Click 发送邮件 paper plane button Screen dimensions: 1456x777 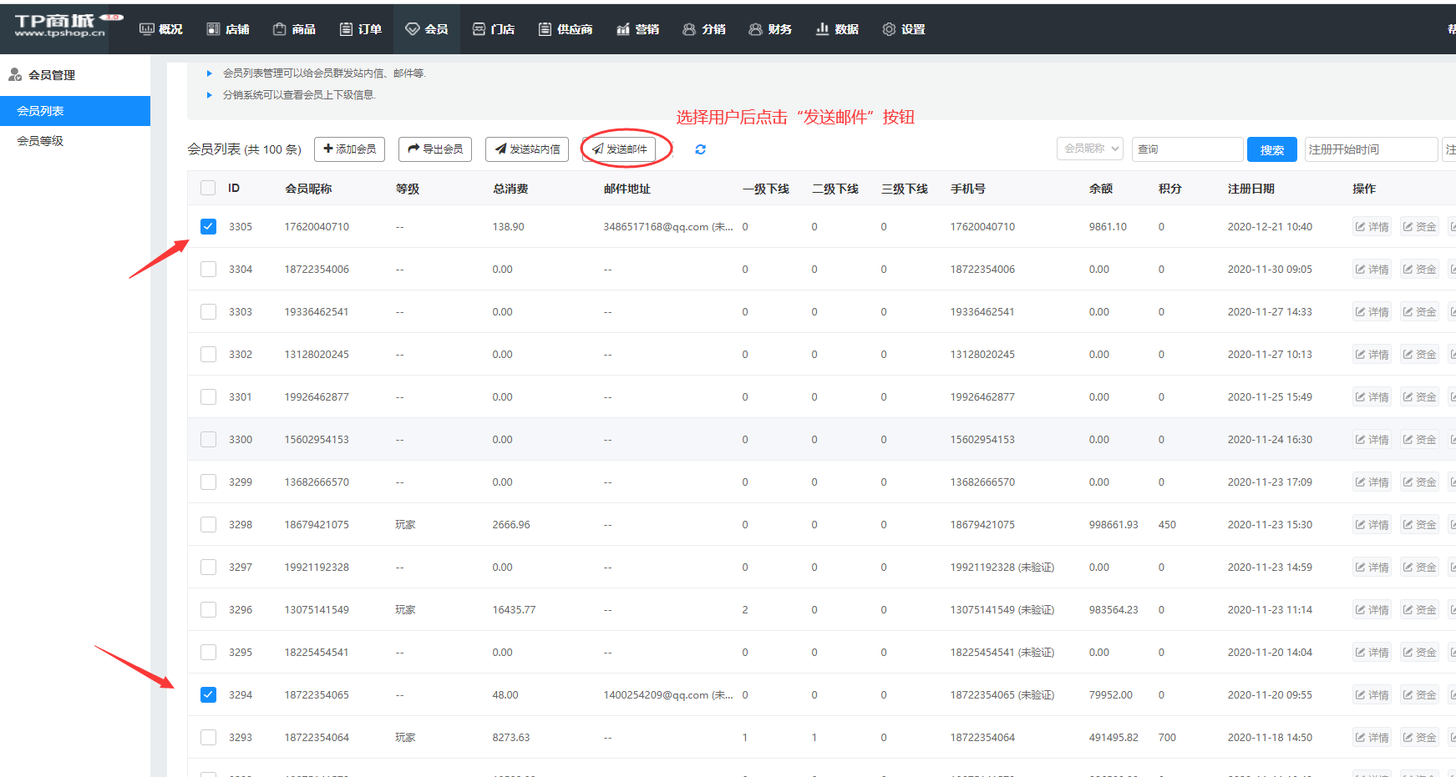(x=619, y=149)
